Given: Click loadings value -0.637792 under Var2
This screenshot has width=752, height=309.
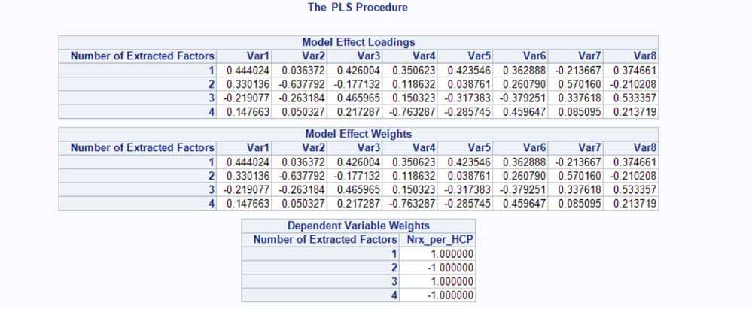Looking at the screenshot, I should point(304,85).
